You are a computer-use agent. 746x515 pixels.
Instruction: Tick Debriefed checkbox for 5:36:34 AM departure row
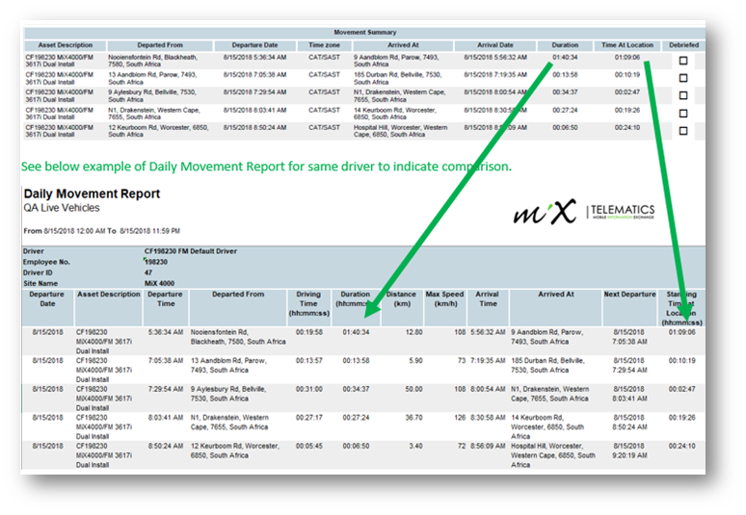pyautogui.click(x=683, y=61)
